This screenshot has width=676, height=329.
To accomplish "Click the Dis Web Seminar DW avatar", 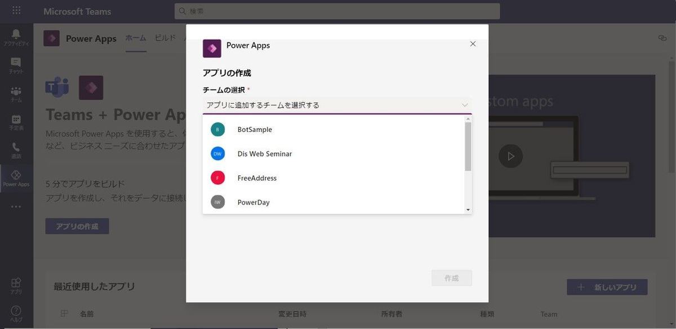I will point(217,154).
